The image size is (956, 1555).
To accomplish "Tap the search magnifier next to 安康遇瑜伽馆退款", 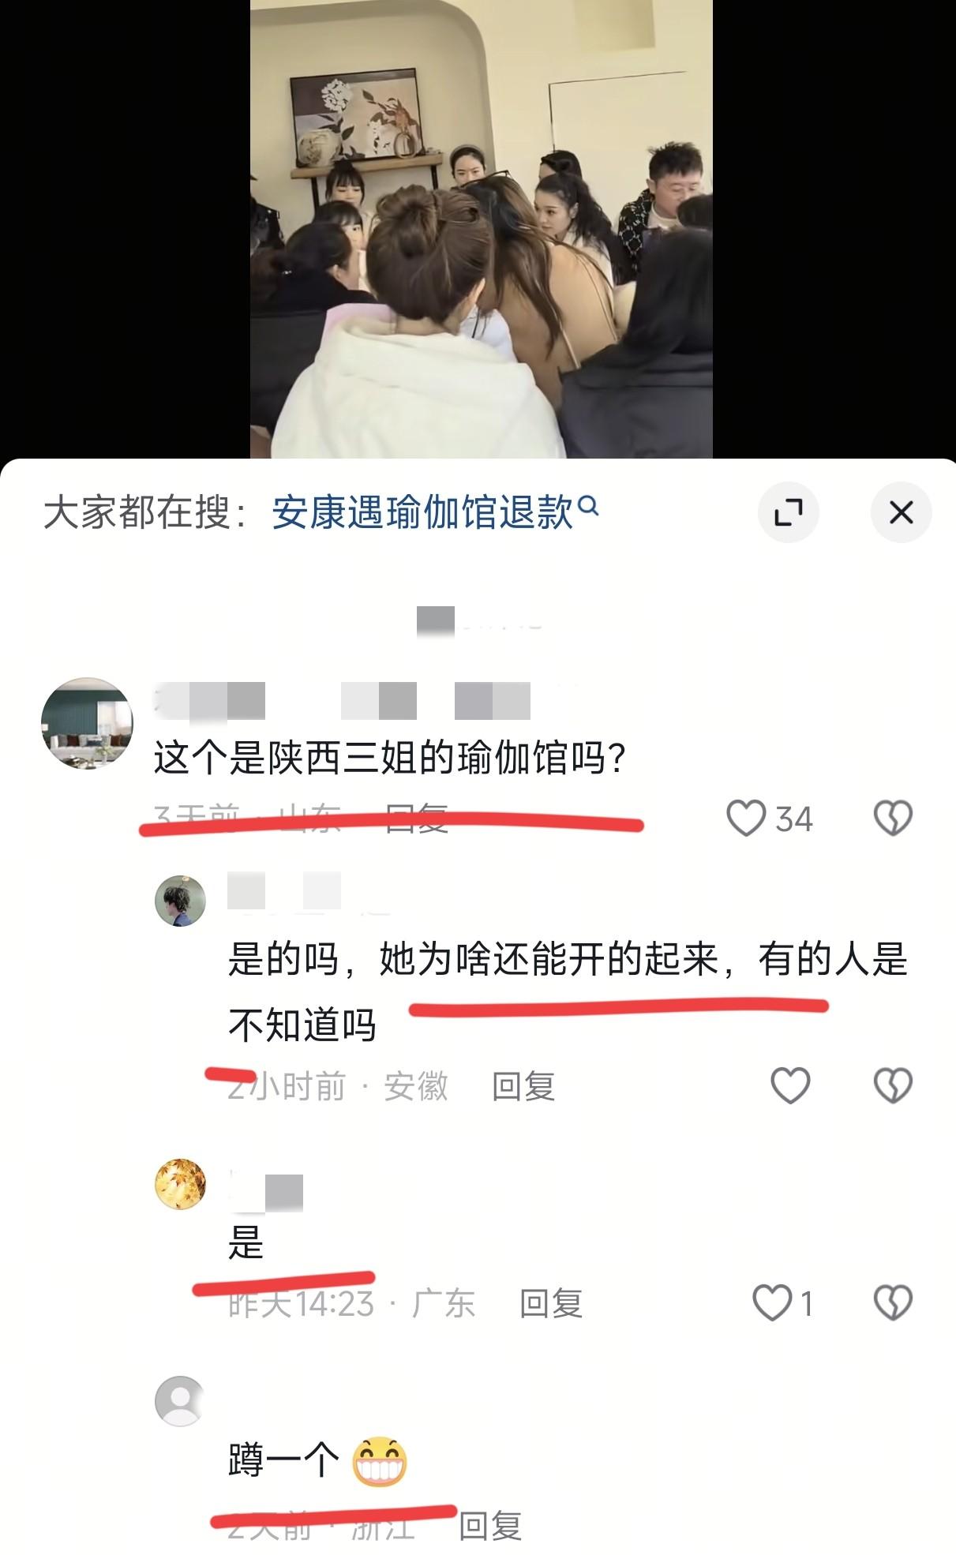I will (589, 505).
